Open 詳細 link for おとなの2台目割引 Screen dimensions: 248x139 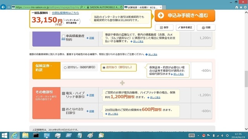point(91,111)
